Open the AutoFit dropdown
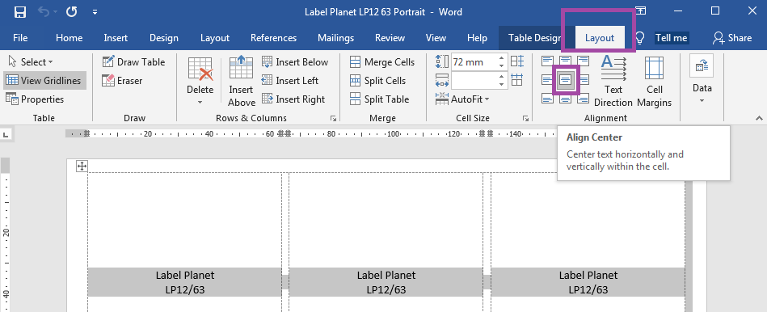767x312 pixels. coord(463,99)
